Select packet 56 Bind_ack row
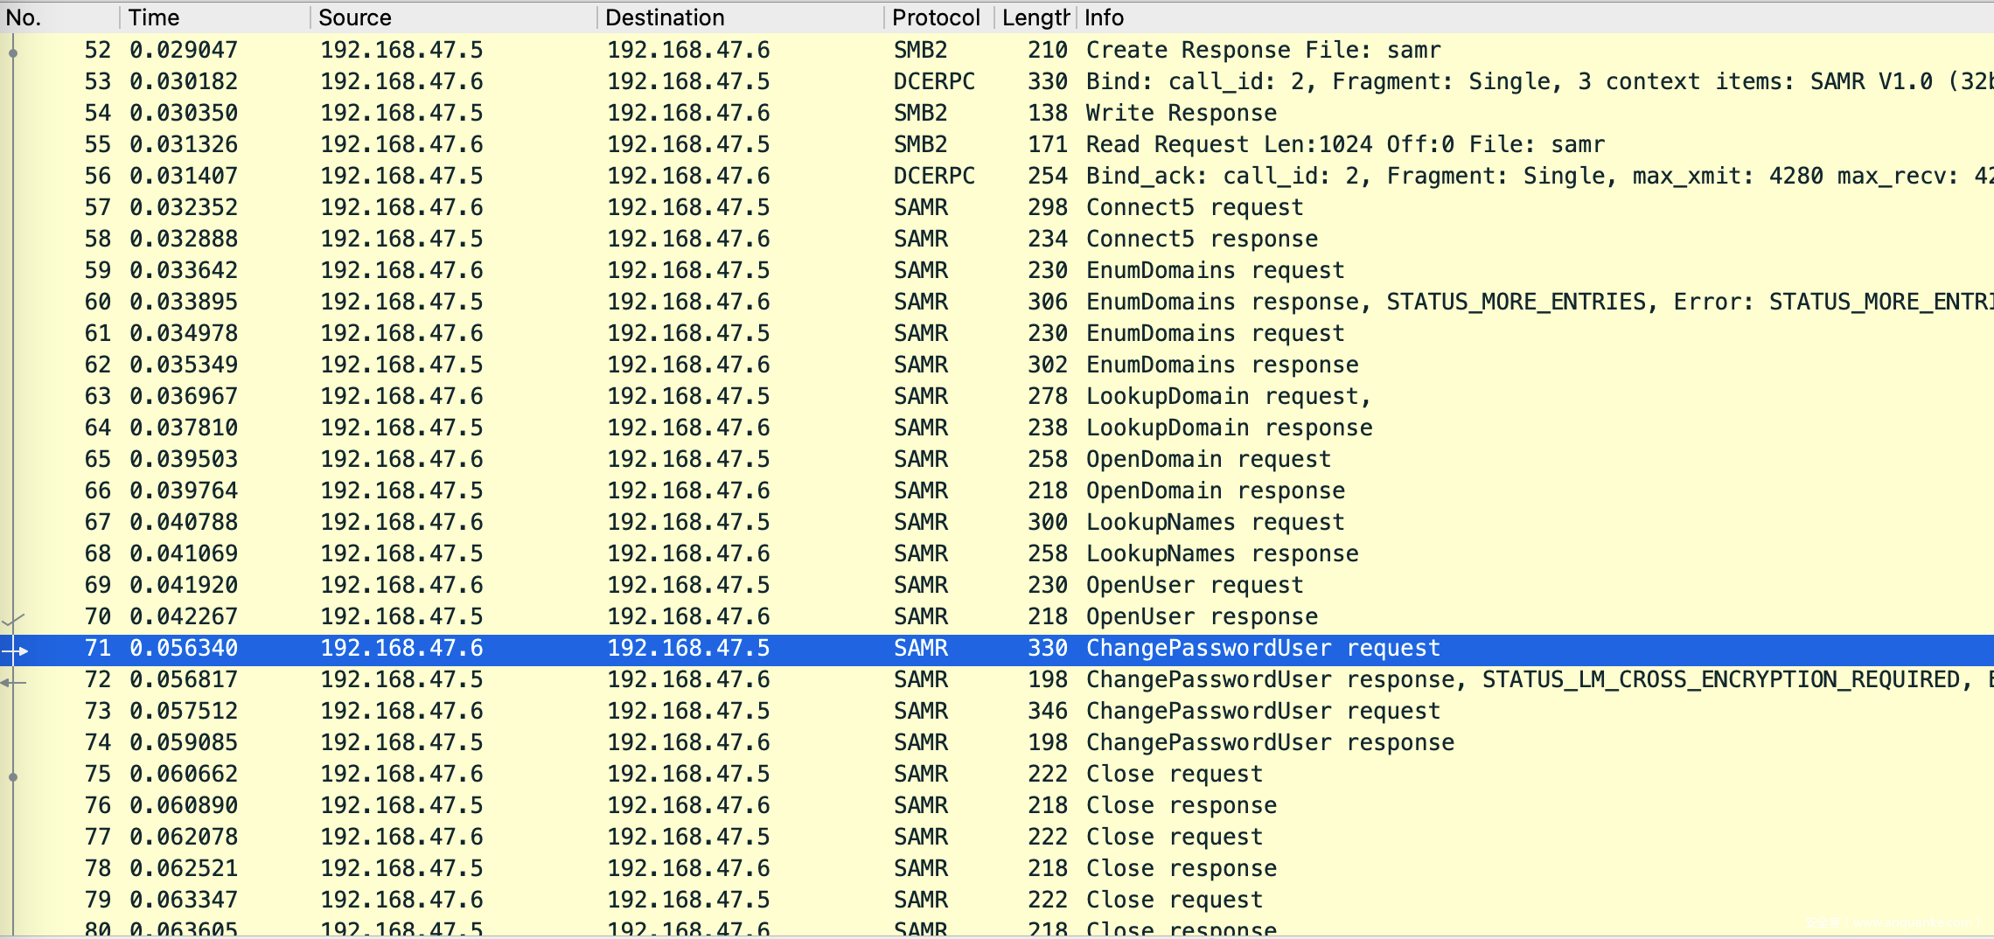Viewport: 1994px width, 939px height. [x=997, y=176]
